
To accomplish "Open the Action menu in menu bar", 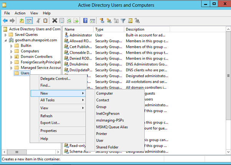I will (20, 13).
